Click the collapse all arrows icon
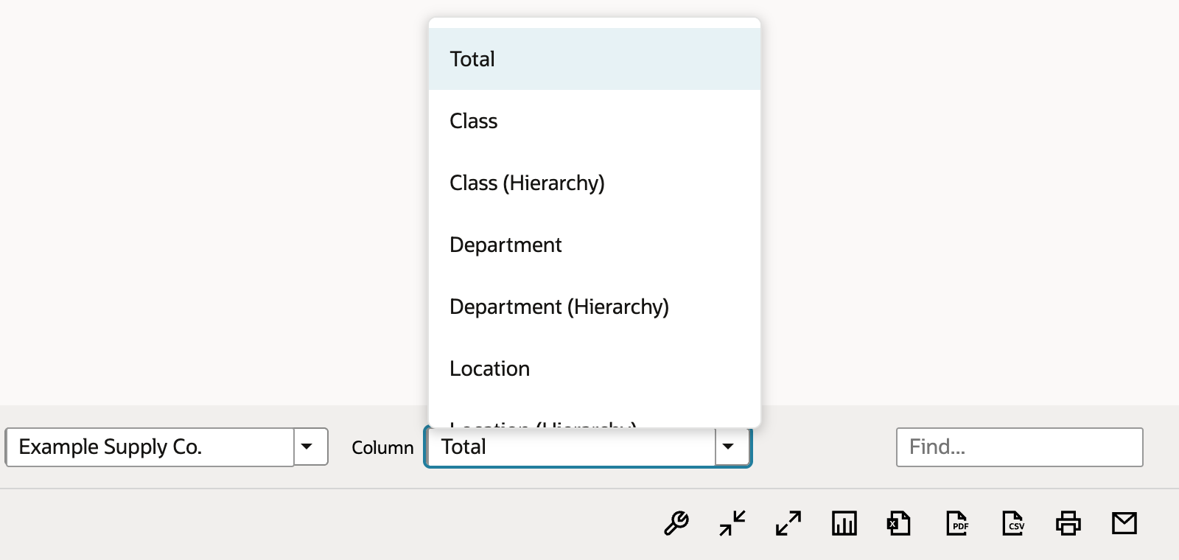 coord(732,523)
